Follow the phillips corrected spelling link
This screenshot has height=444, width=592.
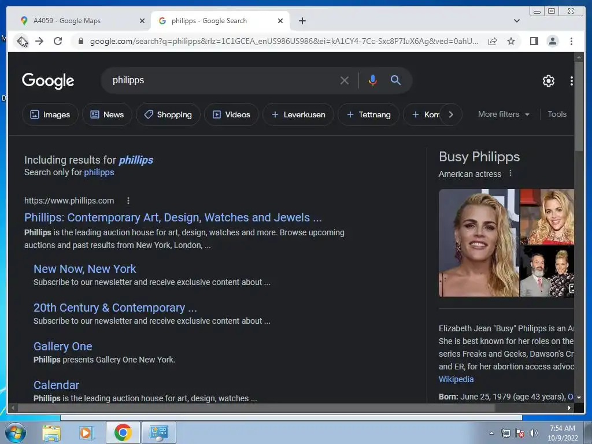tap(136, 160)
